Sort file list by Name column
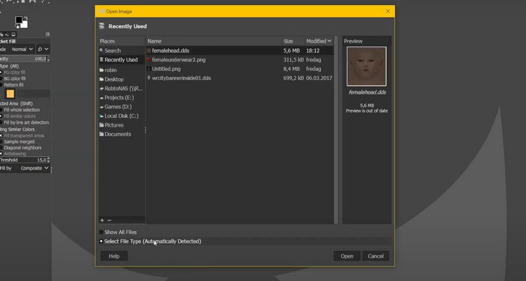This screenshot has width=526, height=281. [x=214, y=41]
